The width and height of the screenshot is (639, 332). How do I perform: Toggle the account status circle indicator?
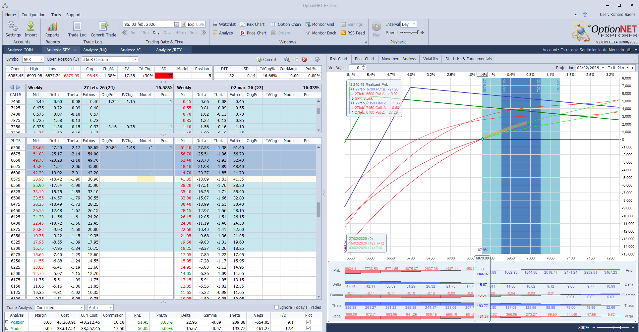[629, 50]
